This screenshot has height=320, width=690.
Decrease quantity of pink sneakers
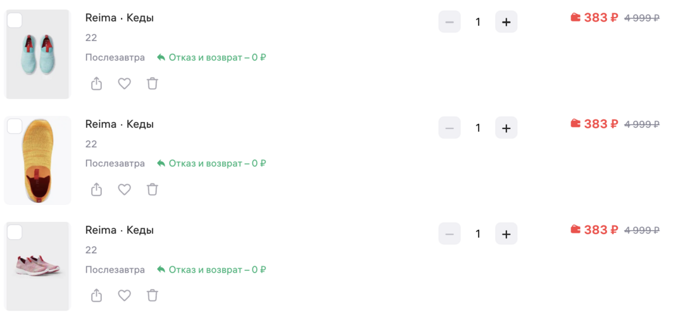449,234
